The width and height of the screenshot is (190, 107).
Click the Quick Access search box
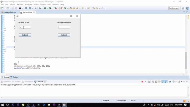coord(174,8)
